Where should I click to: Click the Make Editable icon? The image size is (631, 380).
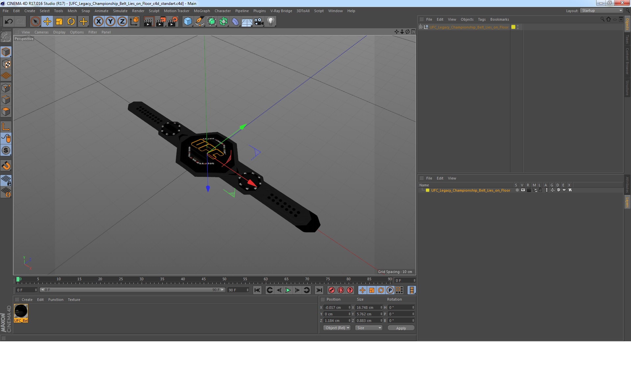tap(6, 37)
